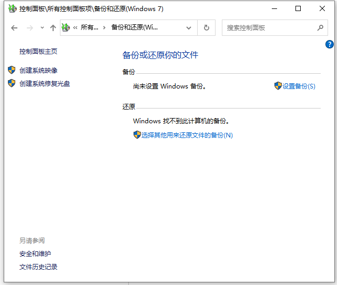Click 所有... breadcrumb segment
This screenshot has width=337, height=285.
point(89,27)
